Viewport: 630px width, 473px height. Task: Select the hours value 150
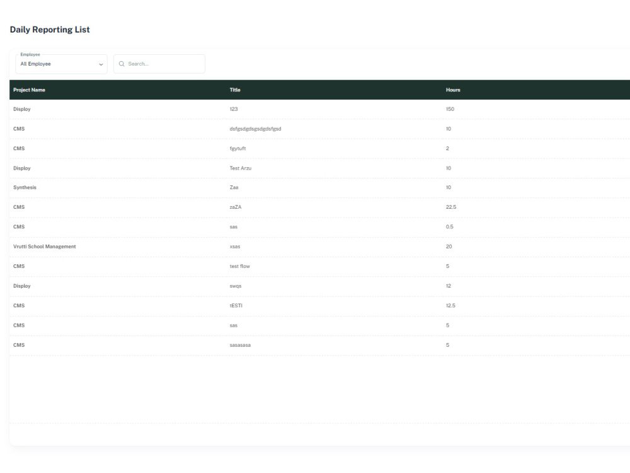450,109
